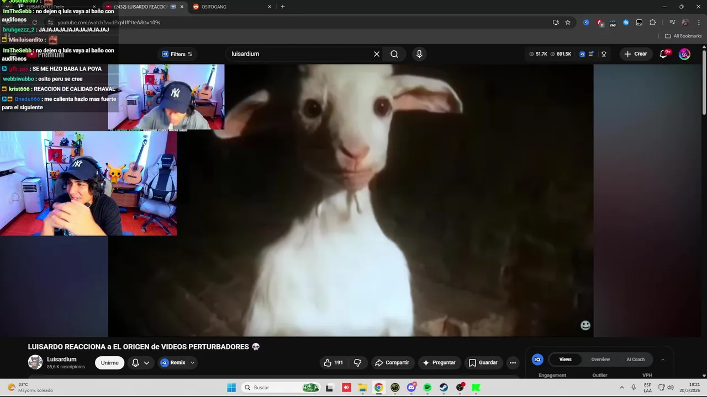Start voice search with the microphone icon
Screen dimensions: 707x397
point(419,54)
